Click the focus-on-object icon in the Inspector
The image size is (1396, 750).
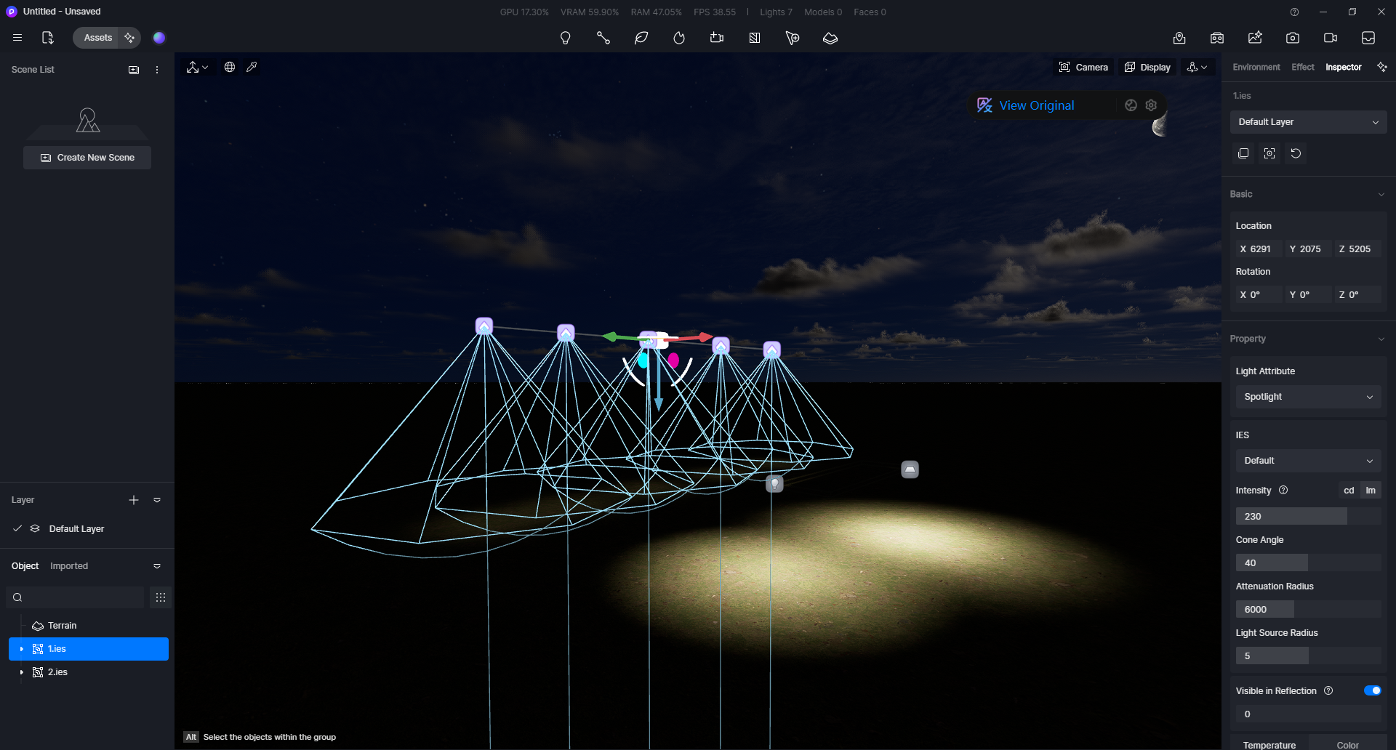pyautogui.click(x=1269, y=153)
